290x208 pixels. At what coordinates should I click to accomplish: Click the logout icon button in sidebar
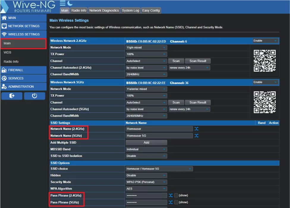pos(12,96)
